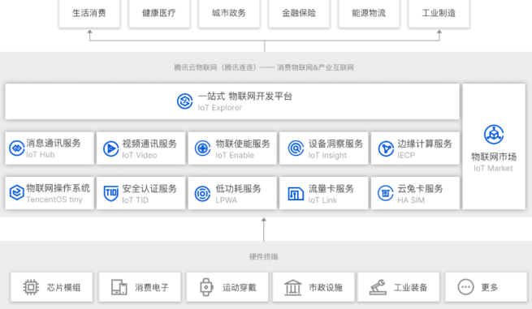Click the 运动穿戴 label
The height and width of the screenshot is (309, 532).
pos(239,288)
